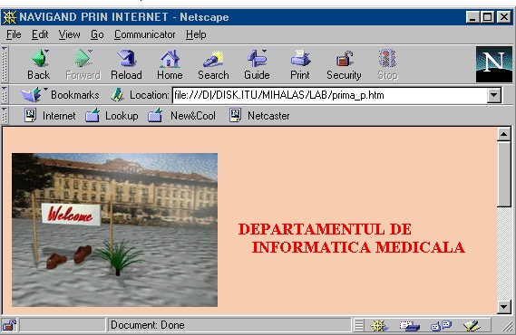Image resolution: width=516 pixels, height=335 pixels.
Task: Click the Netscape N logo
Action: [x=494, y=64]
